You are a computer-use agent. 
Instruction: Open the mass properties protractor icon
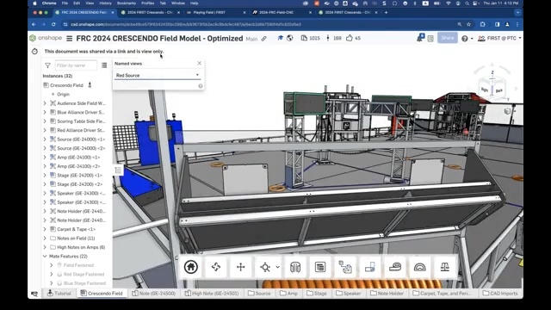pyautogui.click(x=419, y=267)
